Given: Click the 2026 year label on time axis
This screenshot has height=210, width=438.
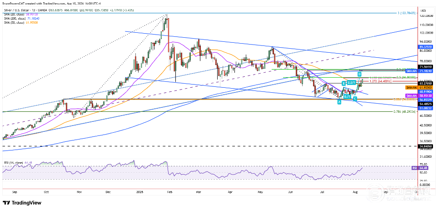Looking at the screenshot, I should click(x=139, y=192).
